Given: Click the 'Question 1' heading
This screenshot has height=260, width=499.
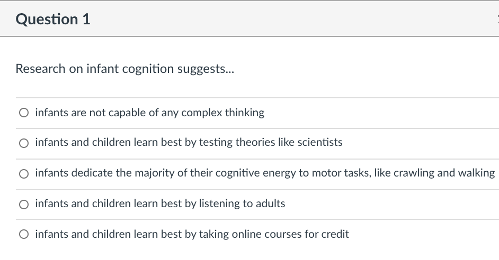Looking at the screenshot, I should (53, 19).
